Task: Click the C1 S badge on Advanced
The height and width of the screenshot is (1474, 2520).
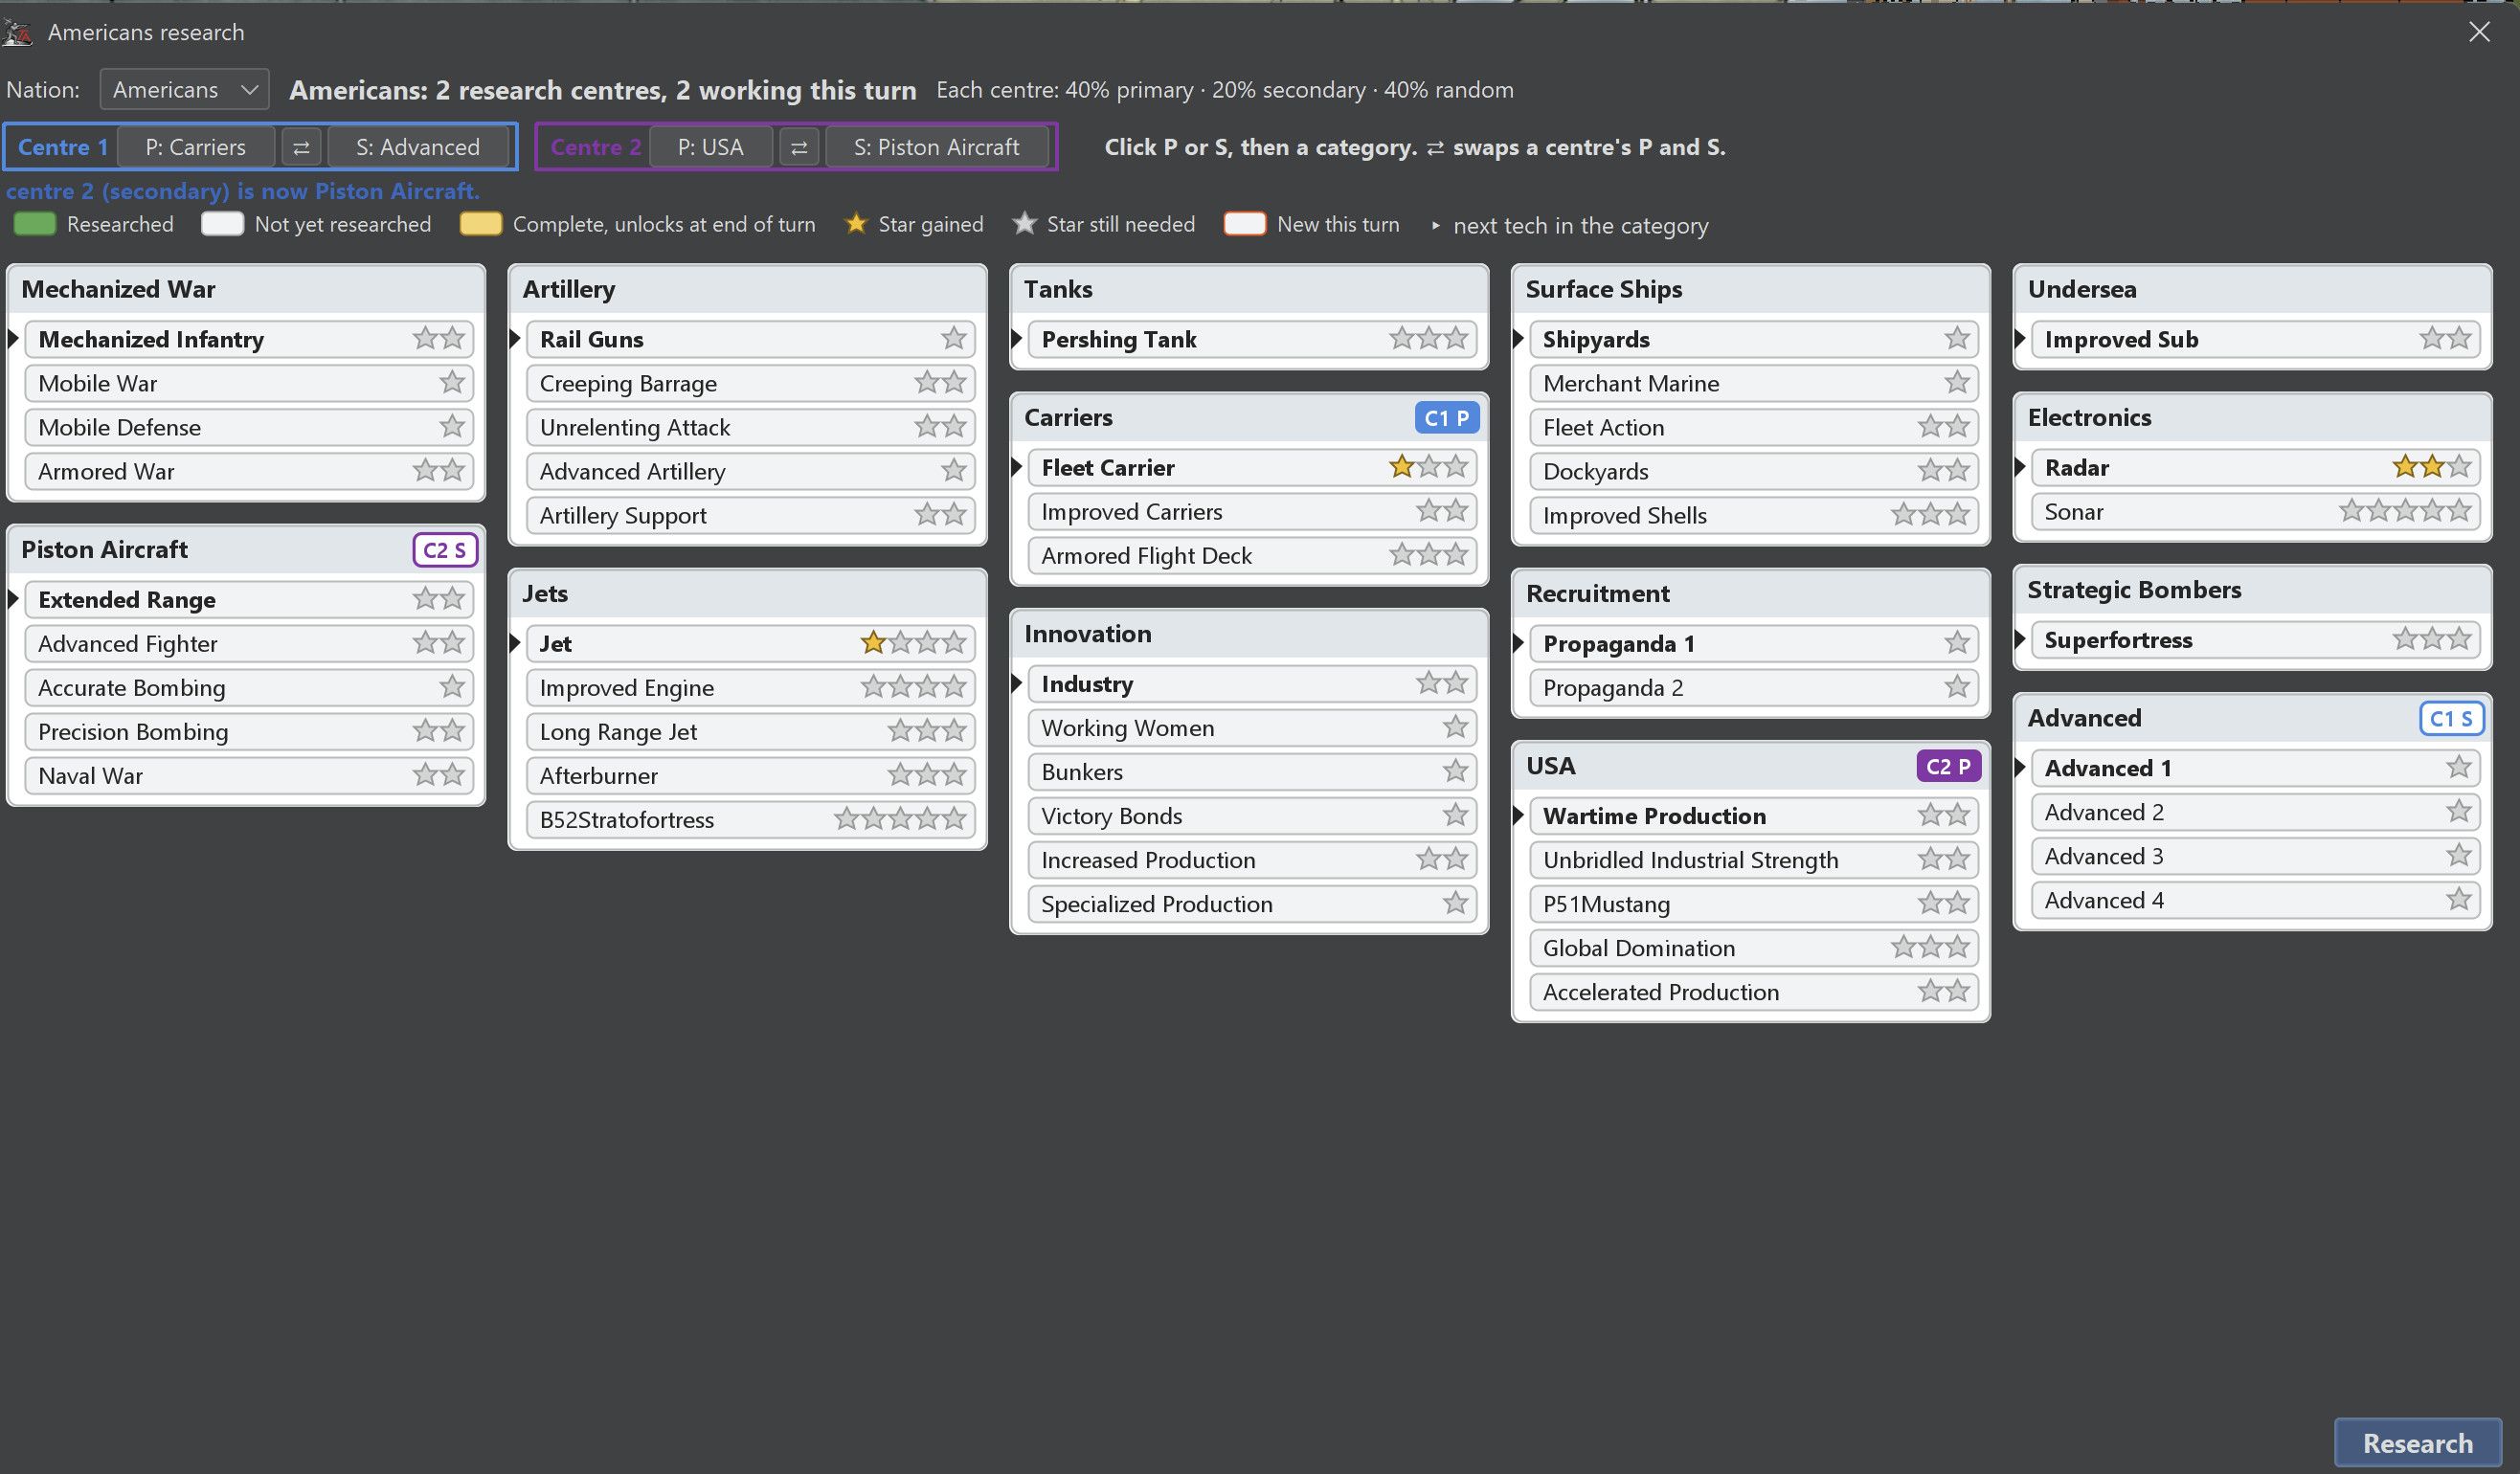Action: point(2451,718)
